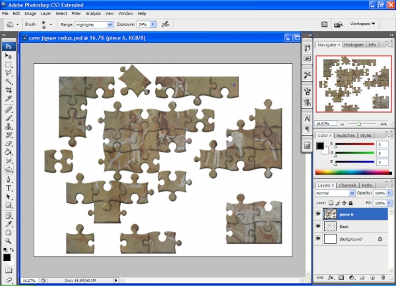Open the Brush preset picker arrow
This screenshot has height=286, width=396.
tap(51, 24)
